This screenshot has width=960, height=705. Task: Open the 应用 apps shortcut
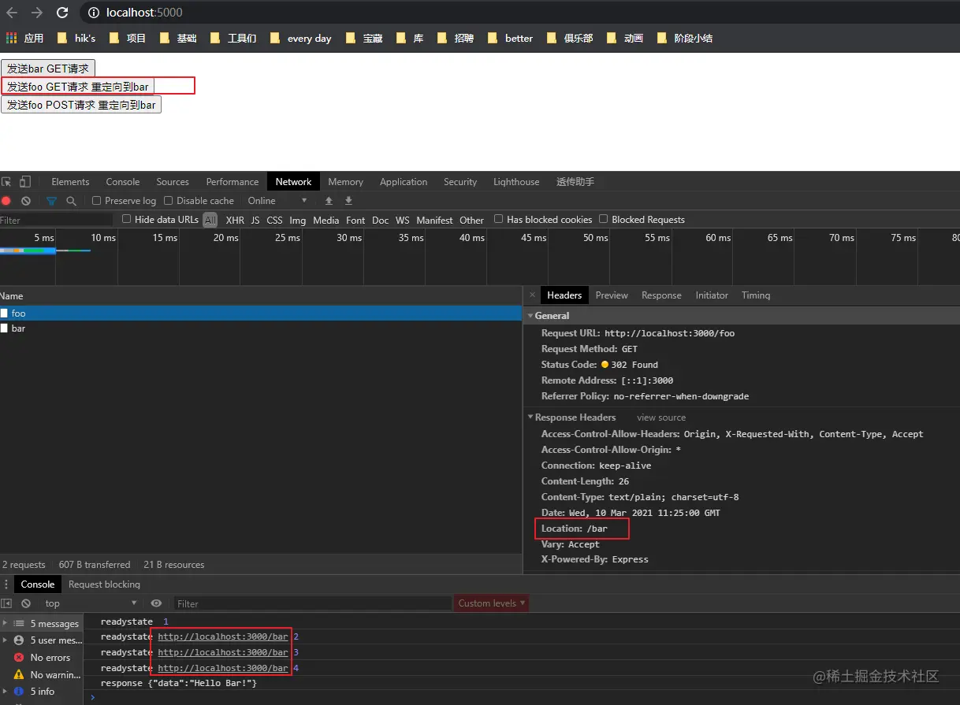tap(24, 38)
